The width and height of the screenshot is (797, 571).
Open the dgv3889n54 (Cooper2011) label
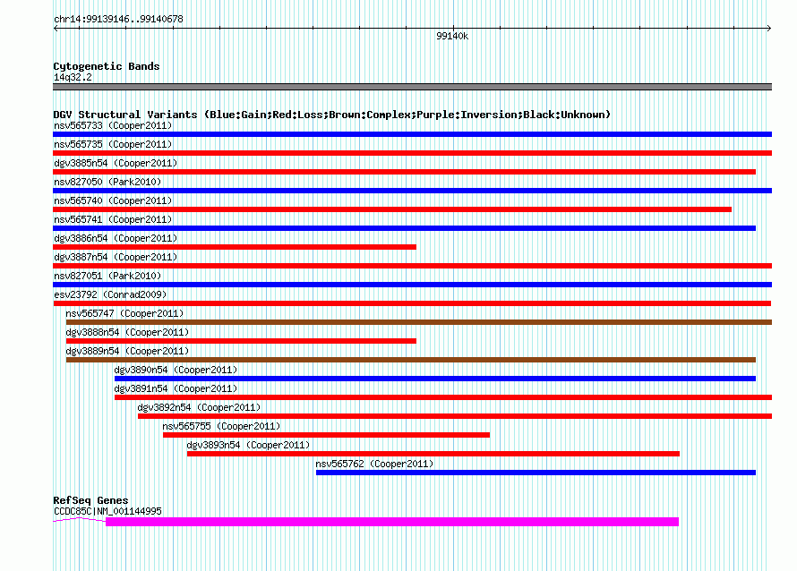pos(127,351)
